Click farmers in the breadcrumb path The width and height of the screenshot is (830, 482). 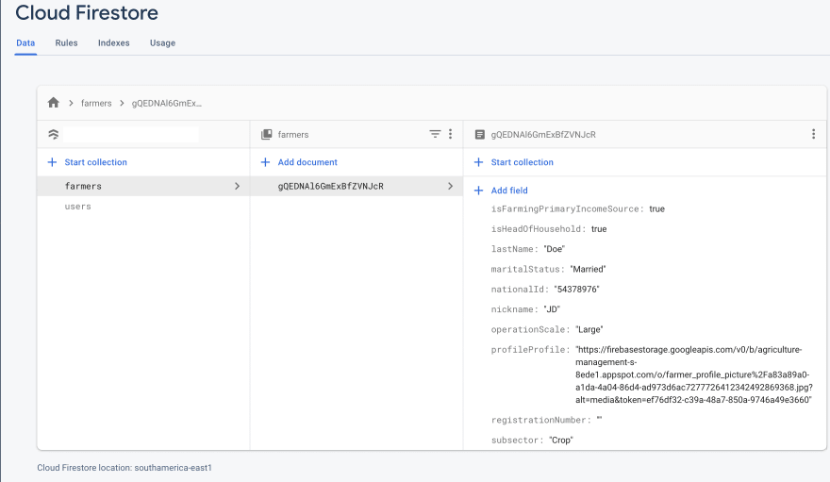pyautogui.click(x=96, y=103)
